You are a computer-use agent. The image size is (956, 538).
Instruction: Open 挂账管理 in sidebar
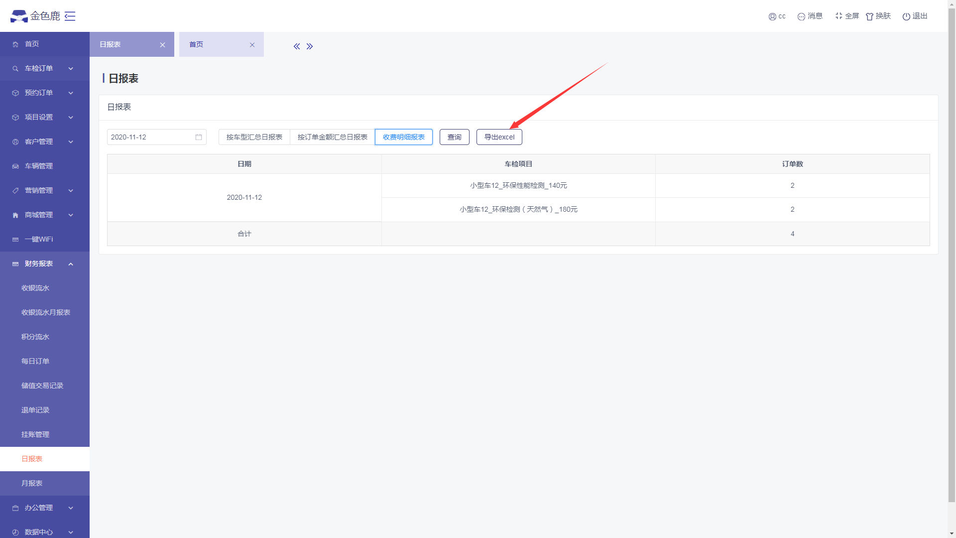[x=45, y=434]
